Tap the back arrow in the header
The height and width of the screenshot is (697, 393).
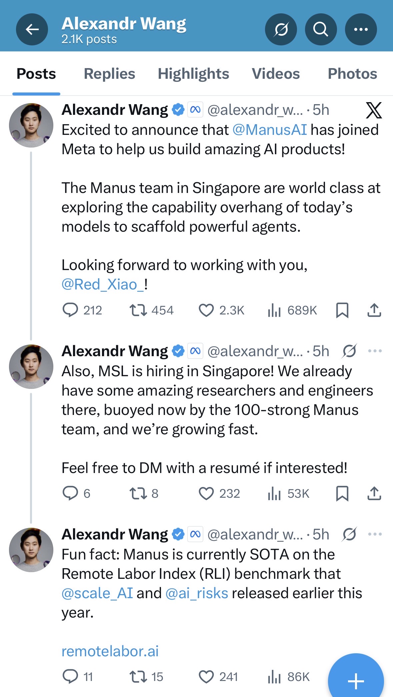[32, 29]
